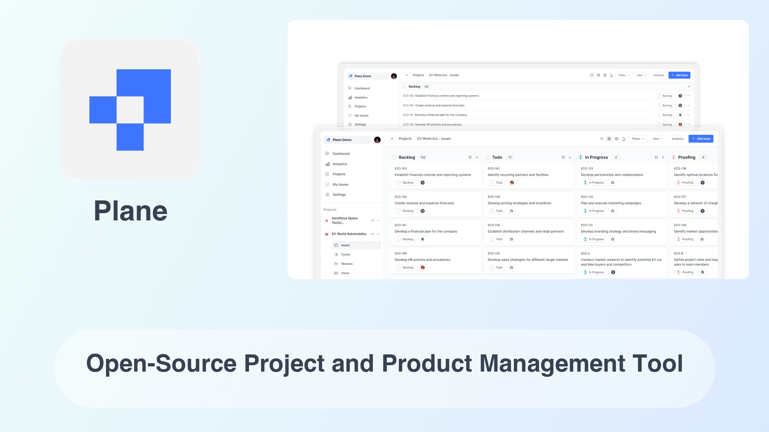769x432 pixels.
Task: Click the Filters icon in toolbar
Action: tap(638, 139)
